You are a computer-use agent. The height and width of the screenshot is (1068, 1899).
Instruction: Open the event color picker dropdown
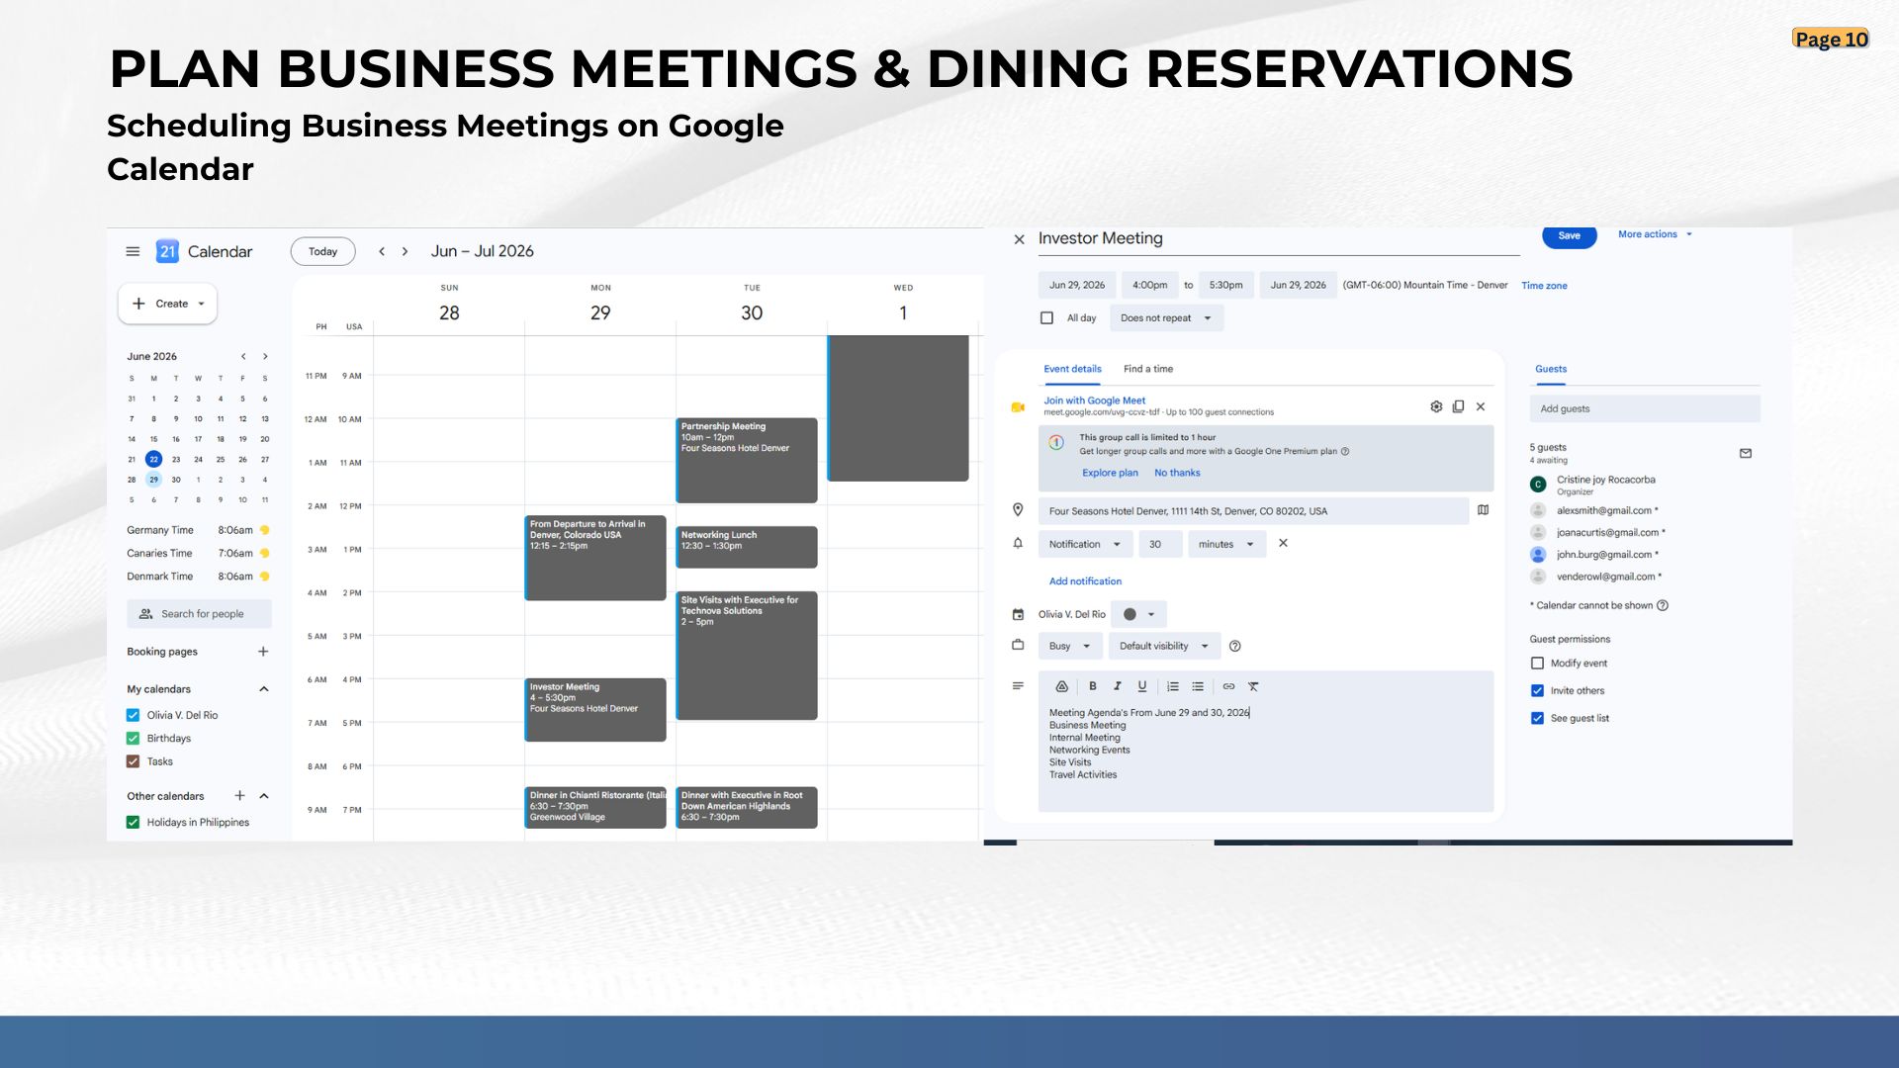click(x=1138, y=614)
